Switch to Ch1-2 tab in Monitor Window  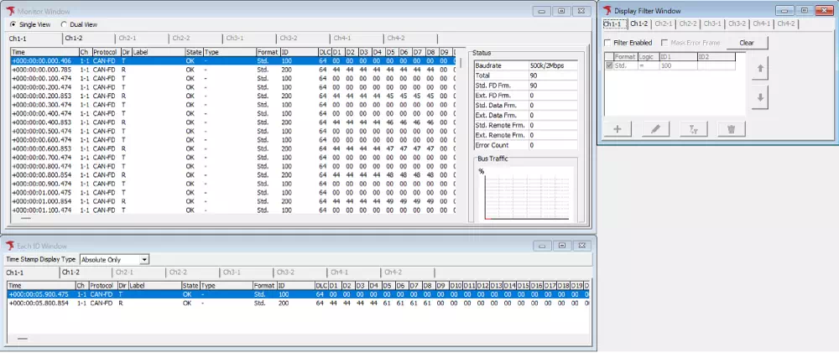(74, 39)
